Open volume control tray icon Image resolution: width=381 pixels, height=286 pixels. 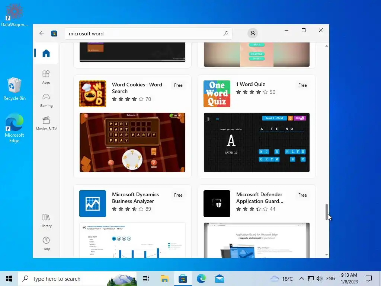pos(319,279)
